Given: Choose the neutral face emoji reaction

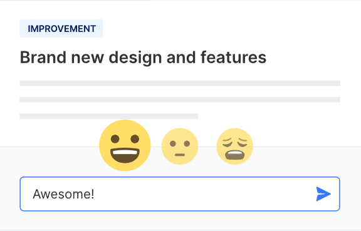Looking at the screenshot, I should [x=180, y=146].
